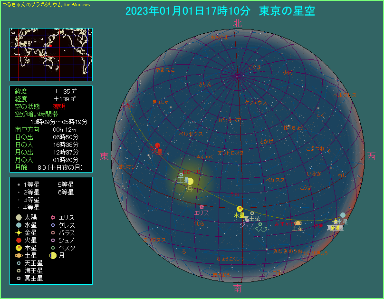Click the world map location thumbnail
The width and height of the screenshot is (384, 299).
click(51, 54)
